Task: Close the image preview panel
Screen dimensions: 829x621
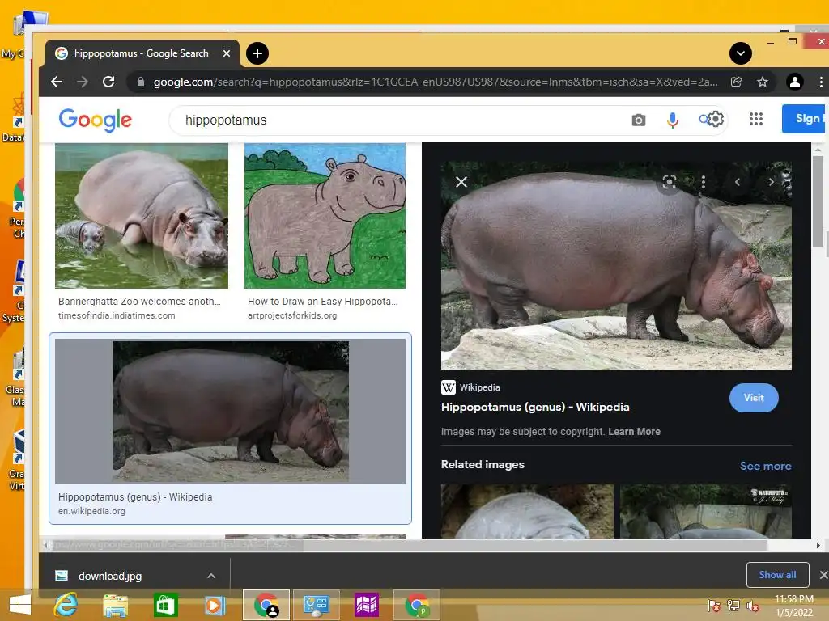Action: click(461, 182)
